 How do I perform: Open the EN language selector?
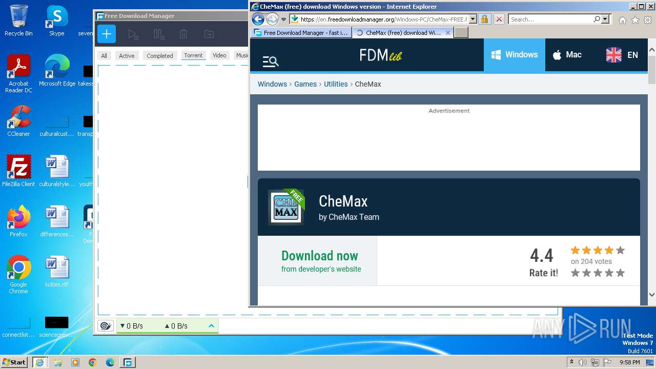(x=622, y=55)
